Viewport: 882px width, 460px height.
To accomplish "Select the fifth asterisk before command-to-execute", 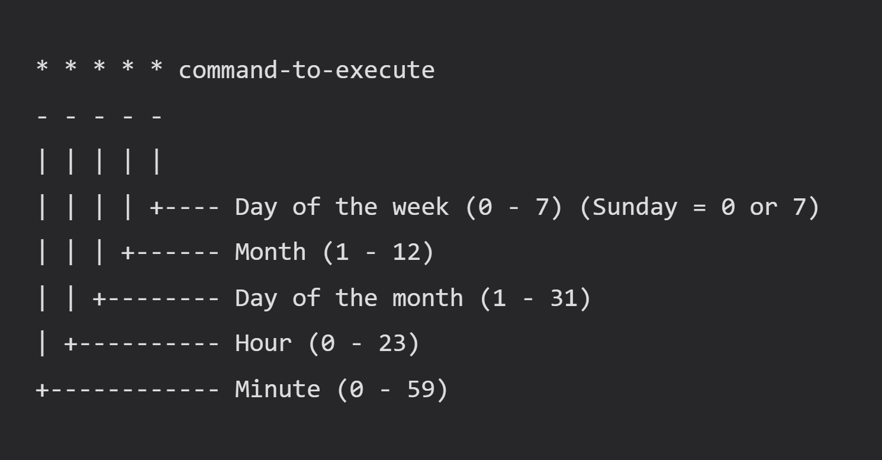I will 156,67.
